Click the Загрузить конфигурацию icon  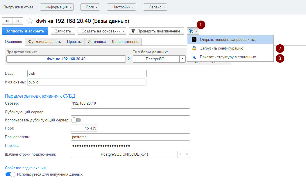pyautogui.click(x=194, y=48)
